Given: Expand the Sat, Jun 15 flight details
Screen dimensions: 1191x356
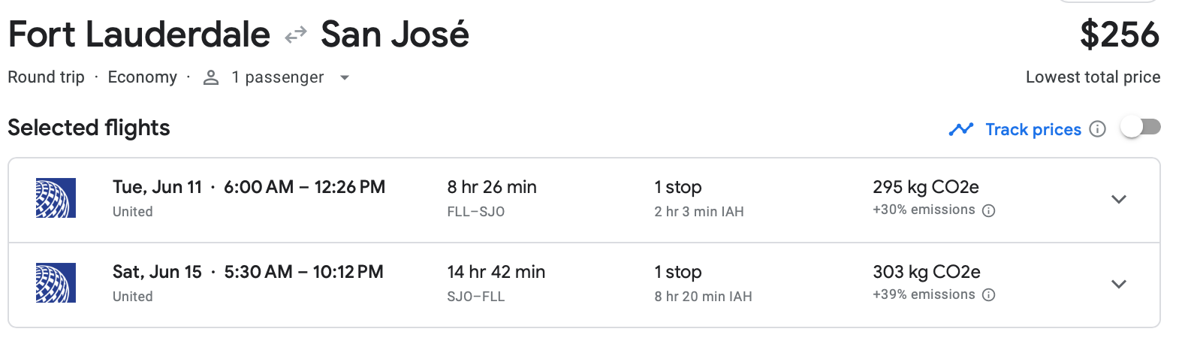Looking at the screenshot, I should (x=1119, y=284).
